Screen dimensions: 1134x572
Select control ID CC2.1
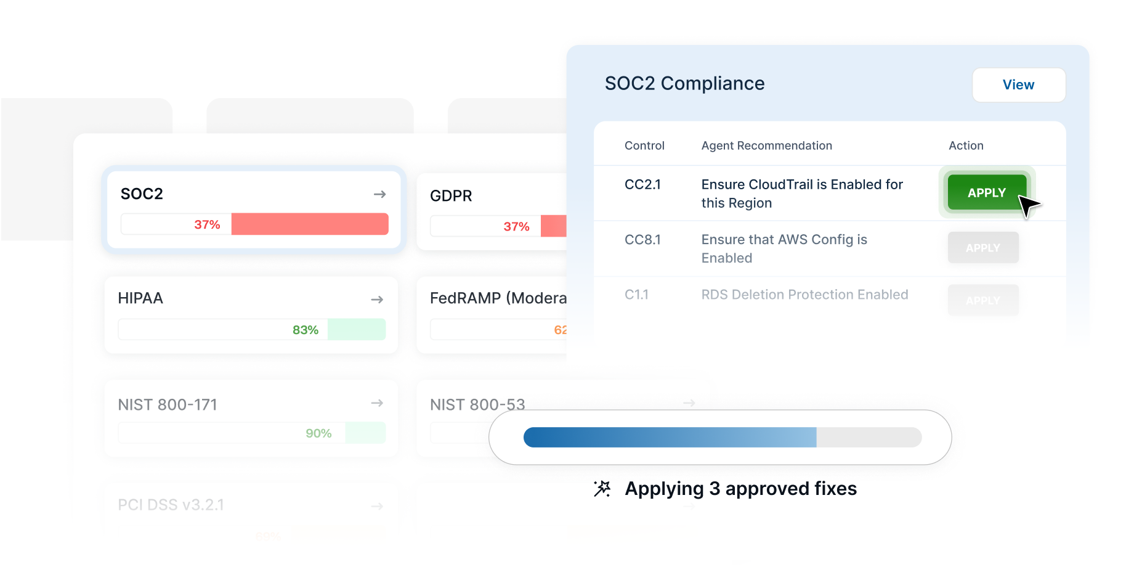pos(642,184)
